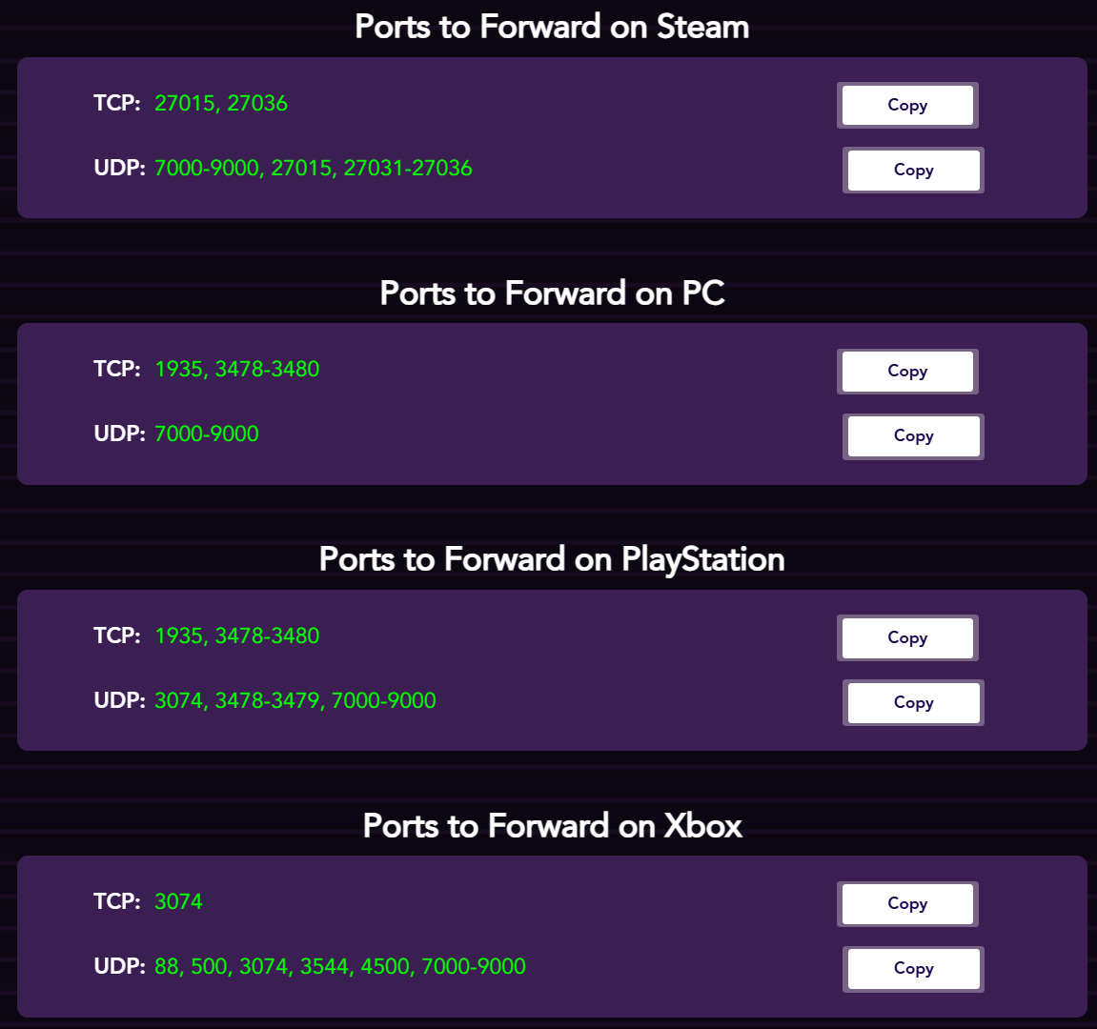Click the Ports to Forward on PC heading
Viewport: 1097px width, 1029px height.
click(x=552, y=293)
